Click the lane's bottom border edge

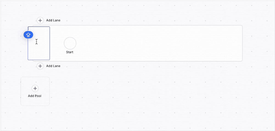pos(137,61)
